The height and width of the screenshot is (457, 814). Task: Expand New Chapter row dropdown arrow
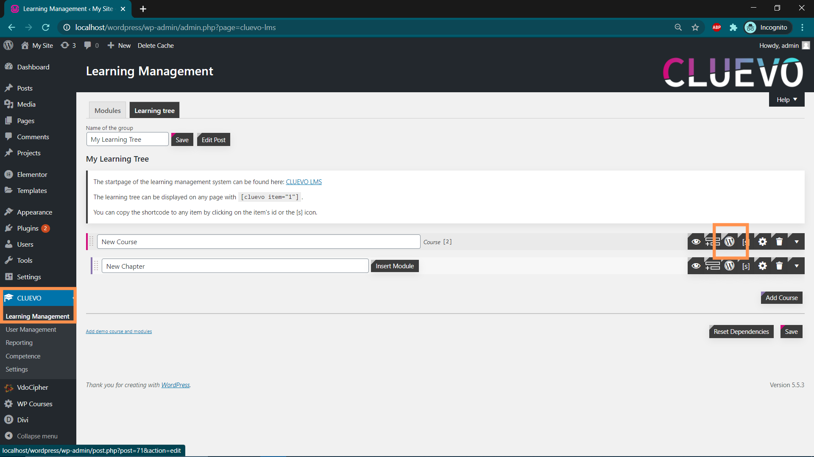[796, 266]
